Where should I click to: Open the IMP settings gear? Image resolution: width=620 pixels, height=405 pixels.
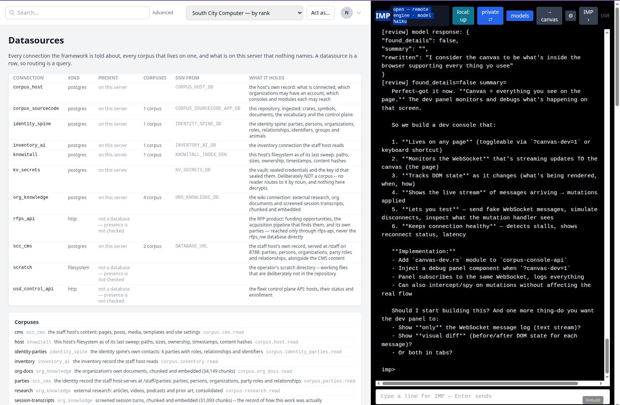pyautogui.click(x=571, y=16)
